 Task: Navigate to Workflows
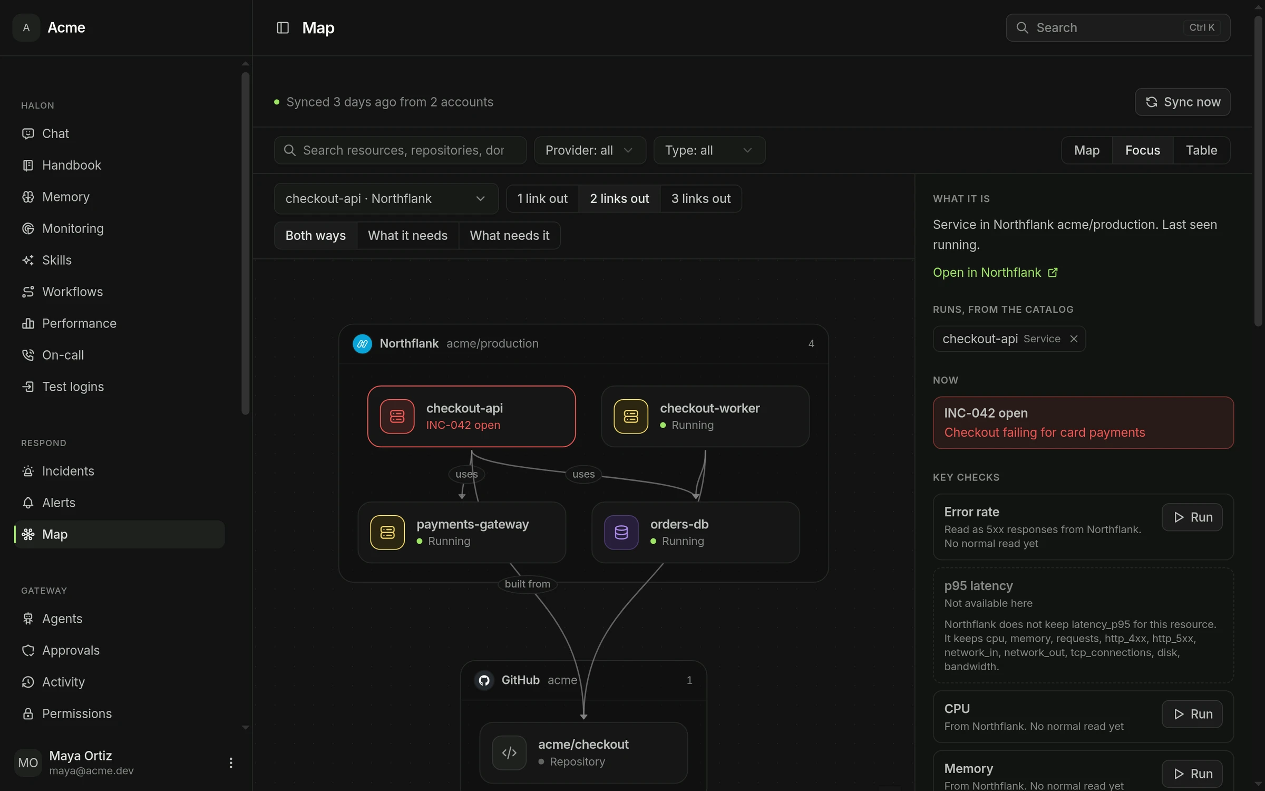(119, 292)
